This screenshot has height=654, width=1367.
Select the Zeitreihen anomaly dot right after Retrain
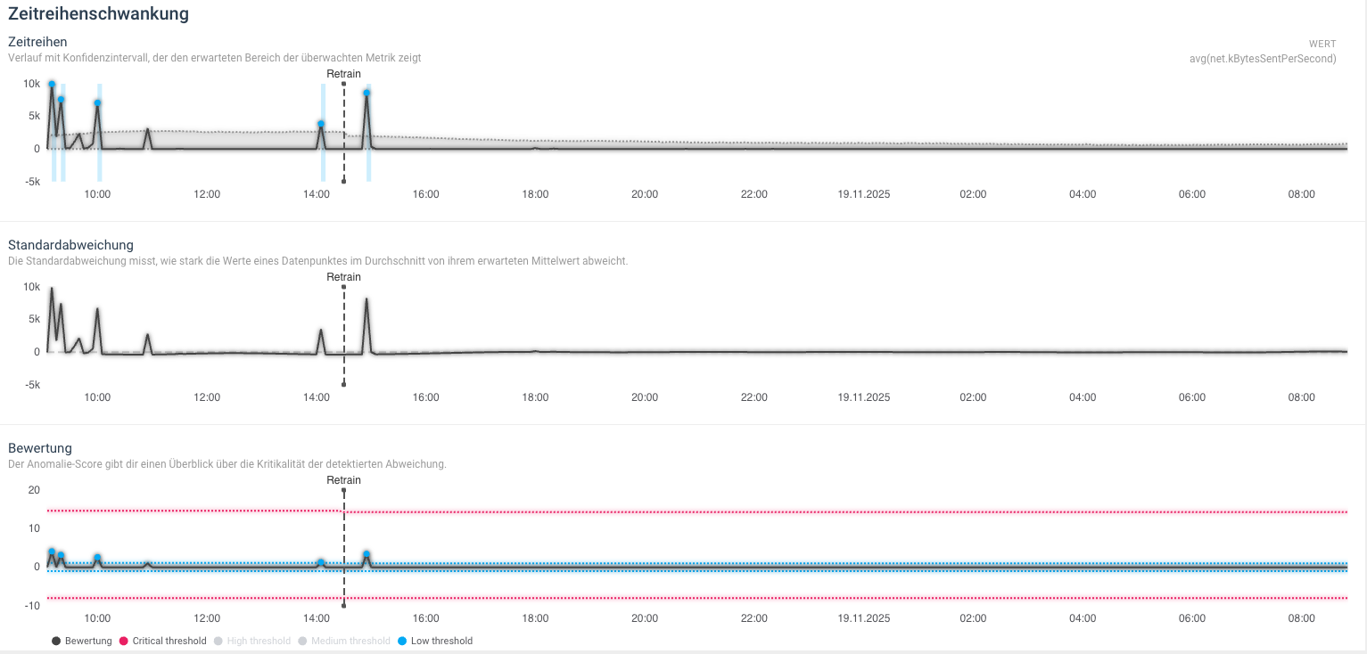pos(366,93)
